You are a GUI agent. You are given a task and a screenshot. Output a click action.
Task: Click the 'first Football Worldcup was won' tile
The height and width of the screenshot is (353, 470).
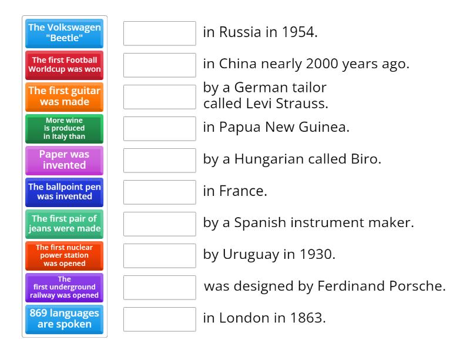pos(63,65)
